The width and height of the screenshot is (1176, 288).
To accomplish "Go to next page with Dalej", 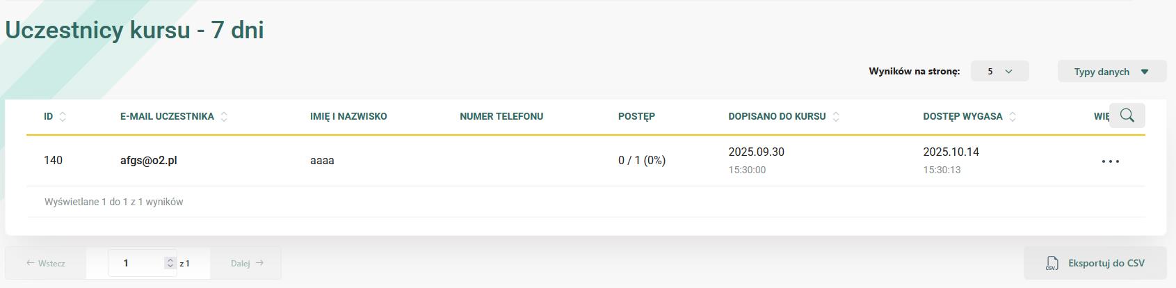I will 247,263.
